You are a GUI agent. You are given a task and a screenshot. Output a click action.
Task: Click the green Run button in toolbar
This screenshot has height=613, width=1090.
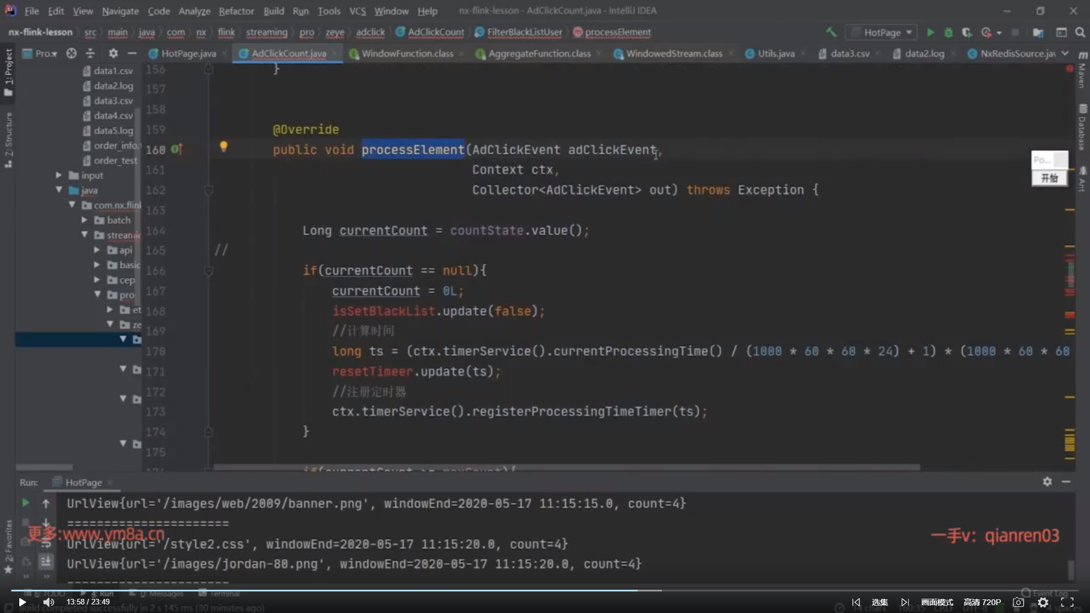pyautogui.click(x=930, y=32)
